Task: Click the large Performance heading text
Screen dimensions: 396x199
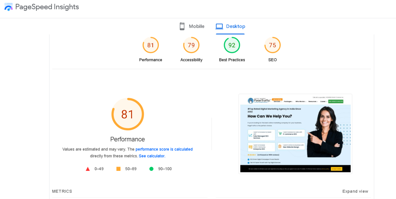Action: pos(128,139)
